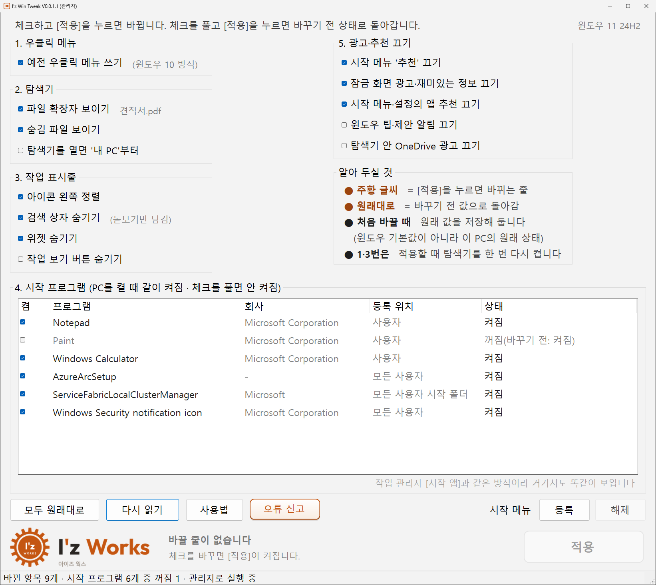Click '오류 신고' button

(x=285, y=509)
